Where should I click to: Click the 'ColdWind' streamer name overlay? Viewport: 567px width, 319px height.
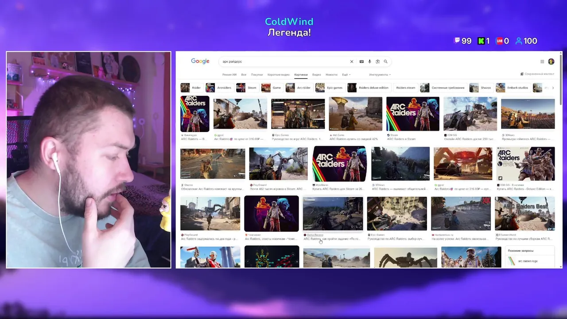289,22
